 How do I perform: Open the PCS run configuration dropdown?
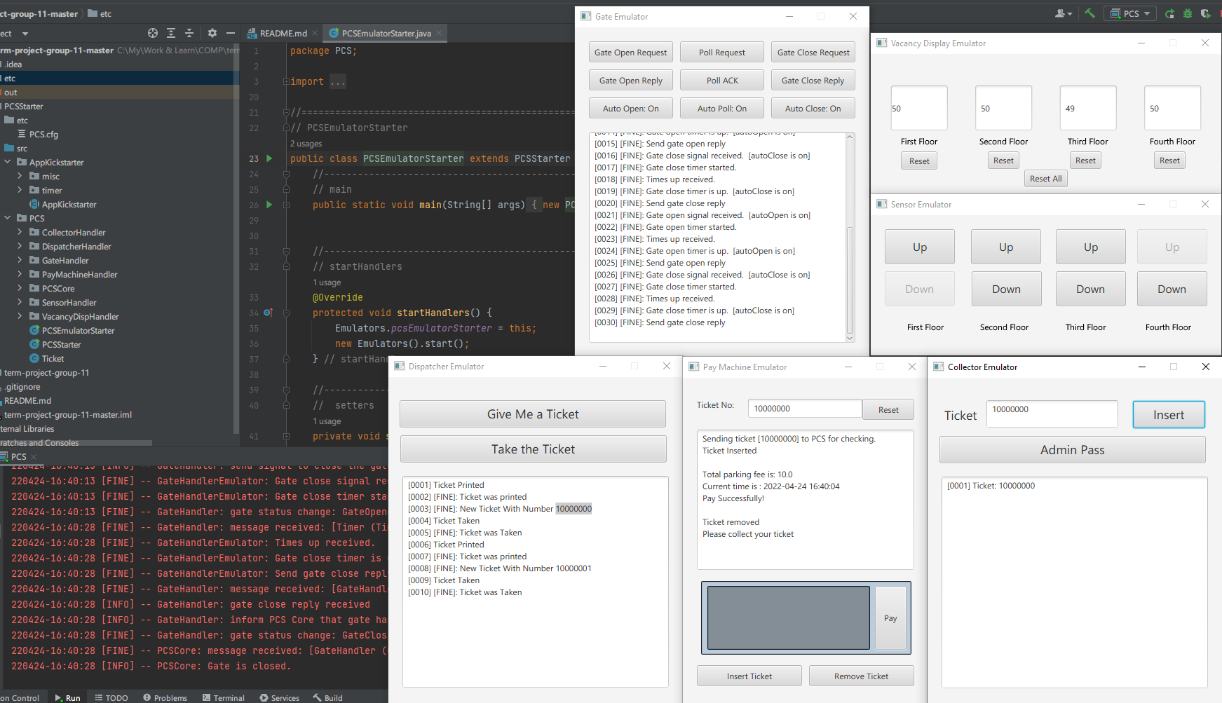click(1130, 13)
